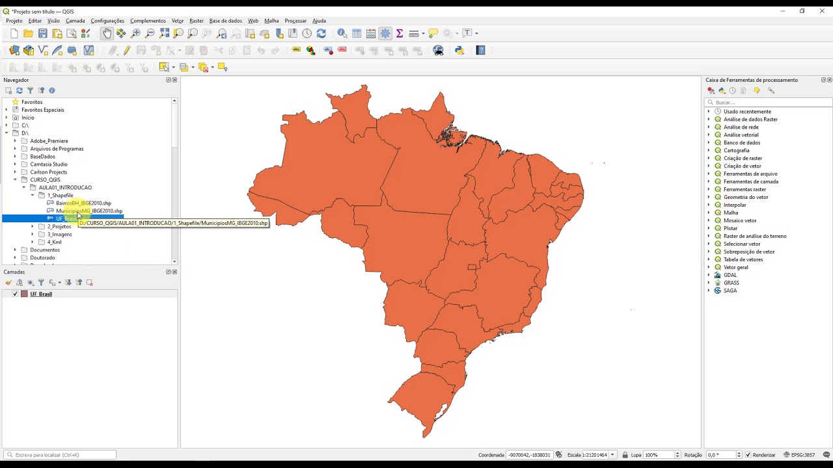Expand the C:\ drive tree node
Image resolution: width=833 pixels, height=468 pixels.
[7, 125]
